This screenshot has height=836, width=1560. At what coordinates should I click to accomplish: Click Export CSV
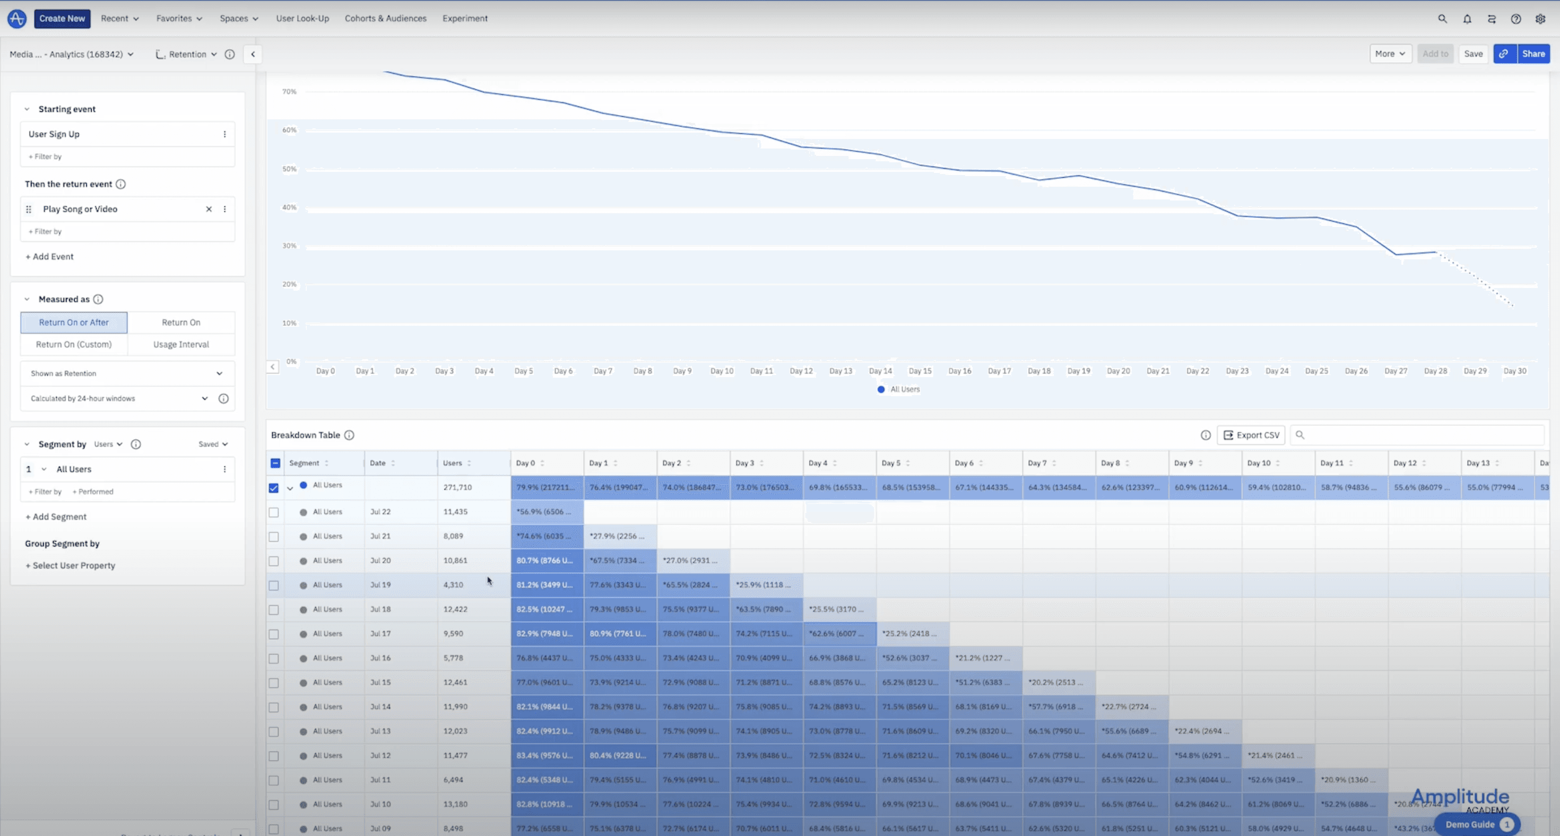click(x=1251, y=436)
